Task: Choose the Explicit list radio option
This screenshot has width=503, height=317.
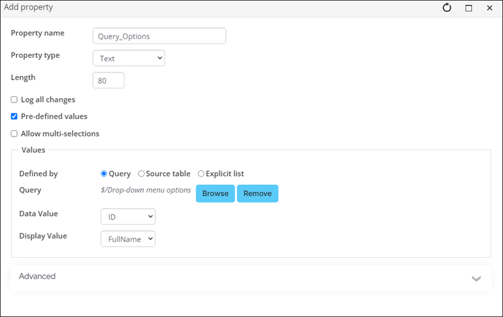Action: pos(201,174)
